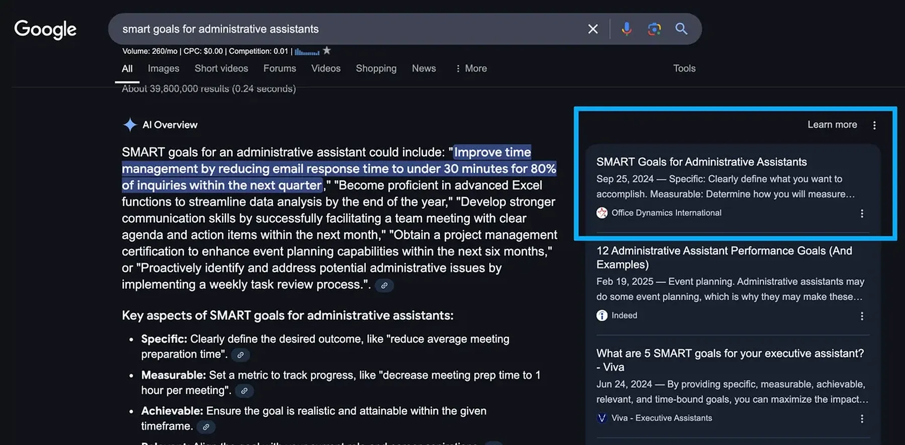Expand the More search filters dropdown

point(471,68)
